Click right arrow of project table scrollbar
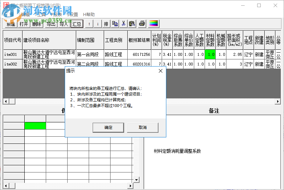The height and width of the screenshot is (190, 284). 278,101
